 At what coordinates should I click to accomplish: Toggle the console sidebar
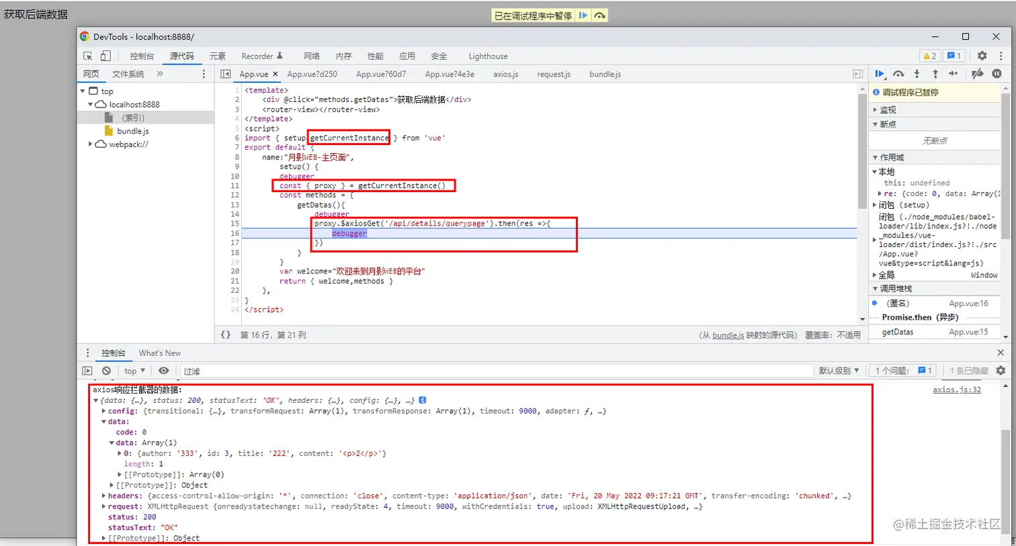[87, 371]
